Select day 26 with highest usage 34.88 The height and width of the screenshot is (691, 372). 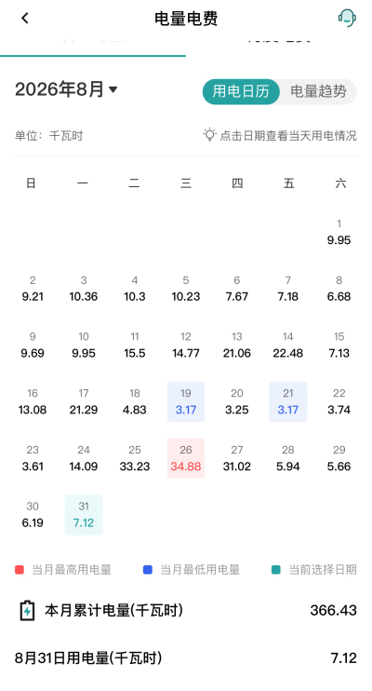[x=186, y=458]
